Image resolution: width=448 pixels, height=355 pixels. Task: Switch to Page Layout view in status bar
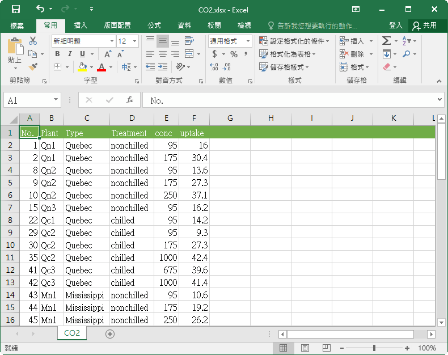pos(305,348)
